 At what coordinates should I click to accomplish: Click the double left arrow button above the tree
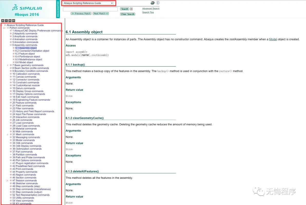click(x=10, y=21)
